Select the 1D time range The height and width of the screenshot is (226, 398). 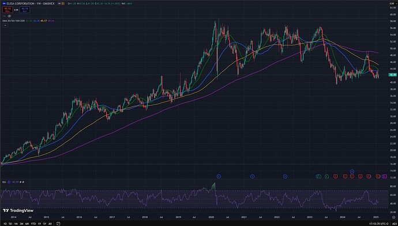4,224
